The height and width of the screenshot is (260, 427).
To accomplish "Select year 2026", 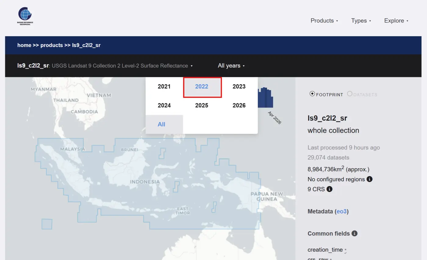I will coord(239,106).
